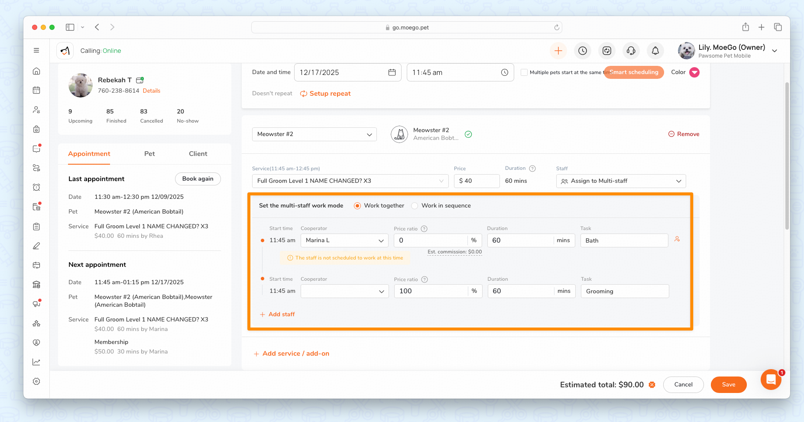Click the Setup repeat link

(326, 94)
